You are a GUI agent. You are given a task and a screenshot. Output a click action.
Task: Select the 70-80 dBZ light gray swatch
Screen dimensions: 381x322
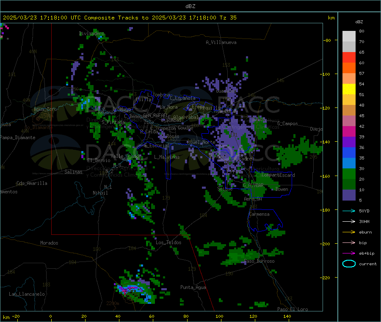349,36
